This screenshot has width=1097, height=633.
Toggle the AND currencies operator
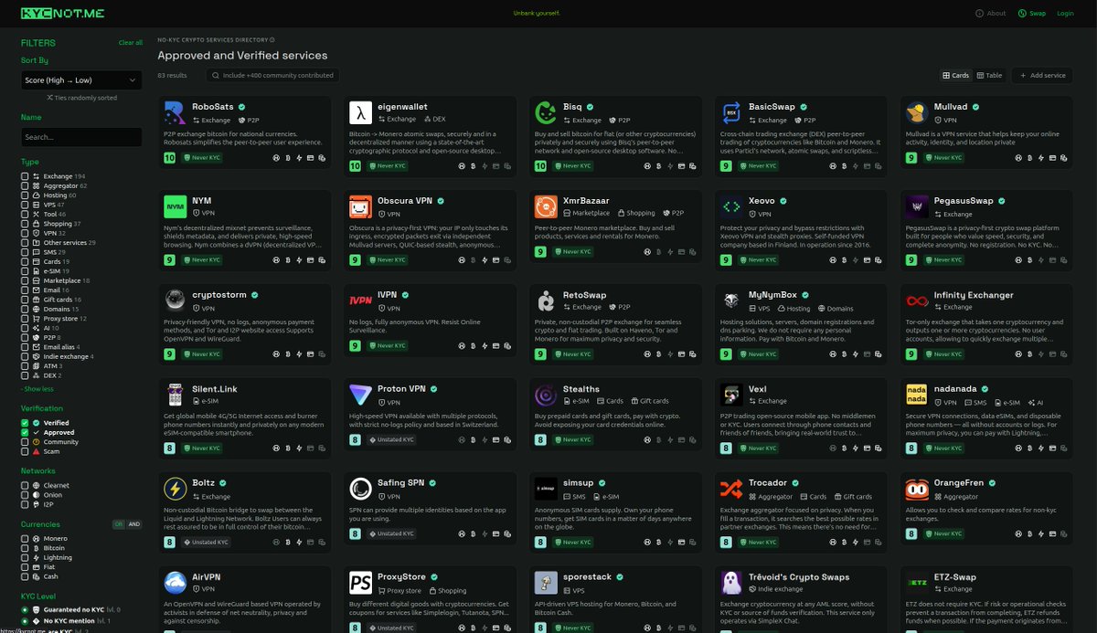pyautogui.click(x=134, y=524)
